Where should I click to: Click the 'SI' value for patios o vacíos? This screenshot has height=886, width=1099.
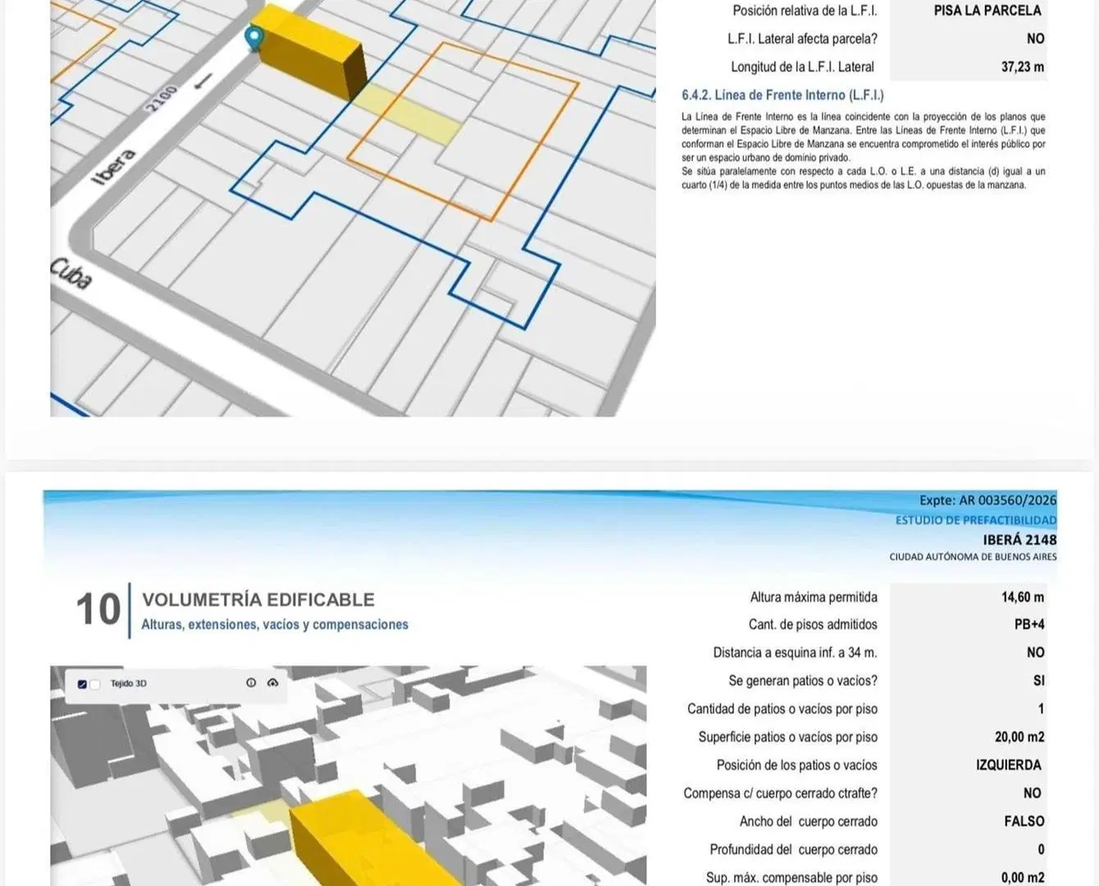[1038, 681]
